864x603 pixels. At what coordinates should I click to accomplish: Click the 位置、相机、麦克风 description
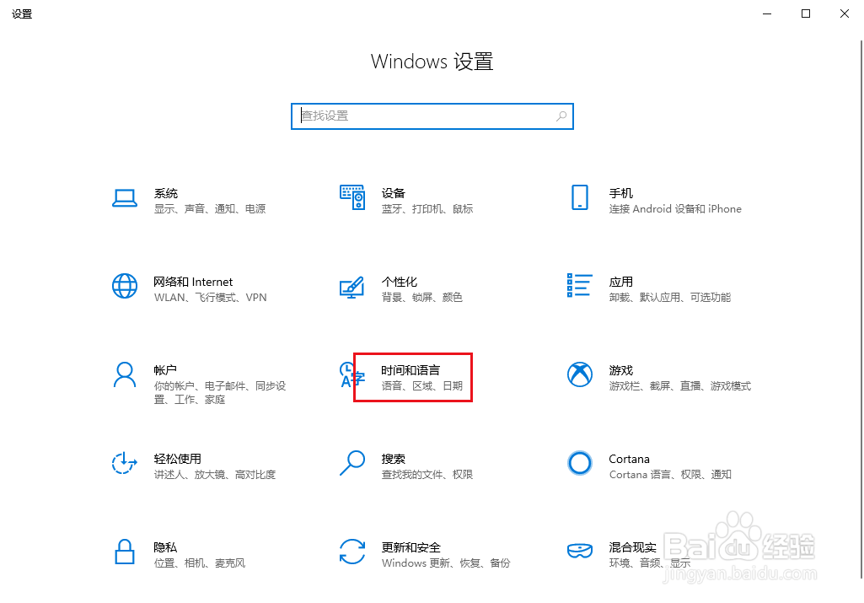[200, 563]
